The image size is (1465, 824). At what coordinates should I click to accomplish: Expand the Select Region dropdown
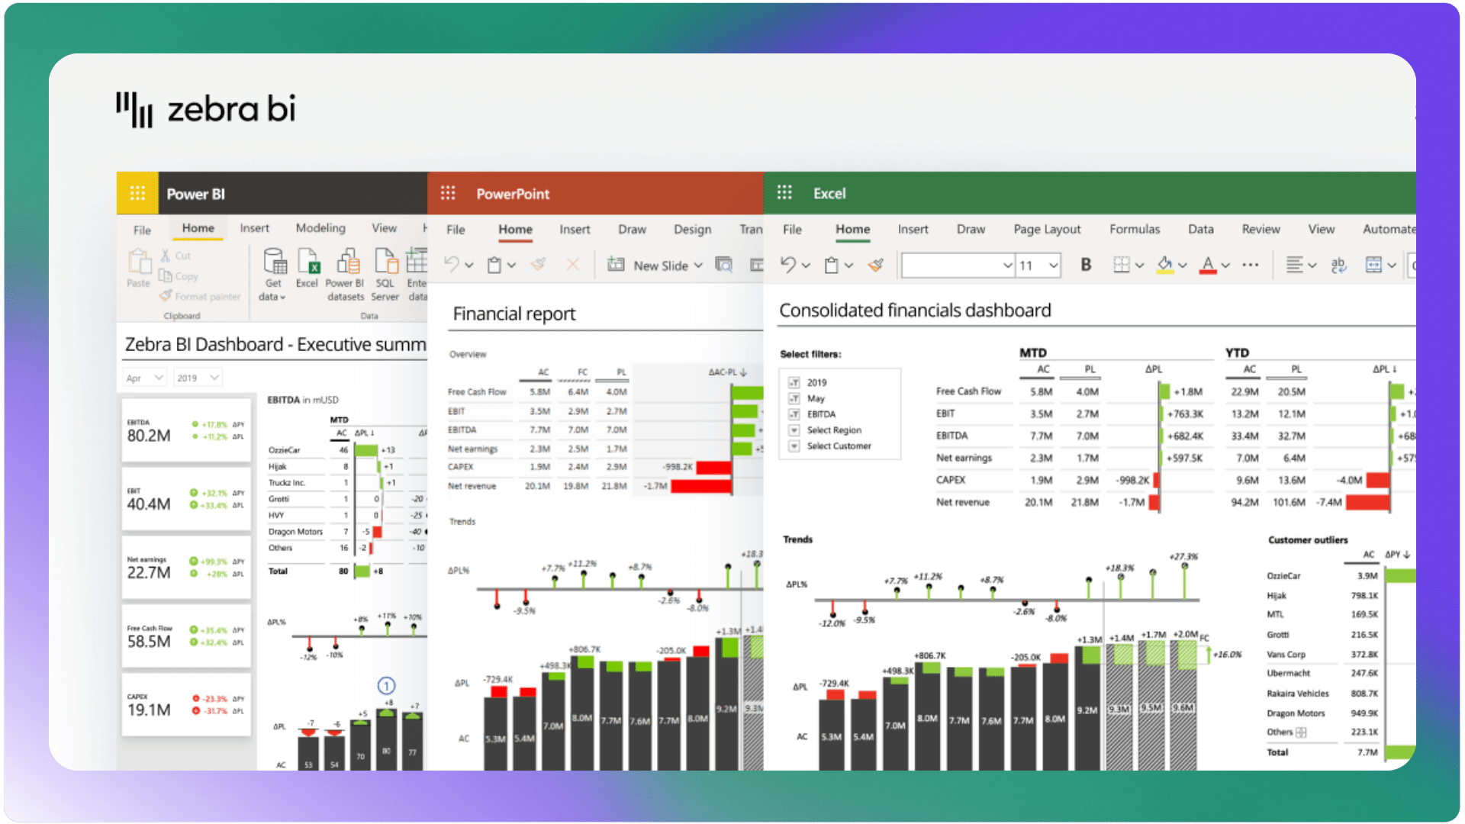click(x=793, y=430)
